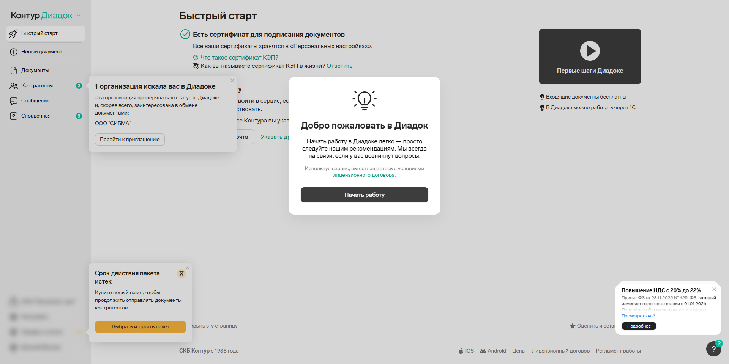This screenshot has height=364, width=729.
Task: Click the Ответить link about certificate
Action: 339,66
